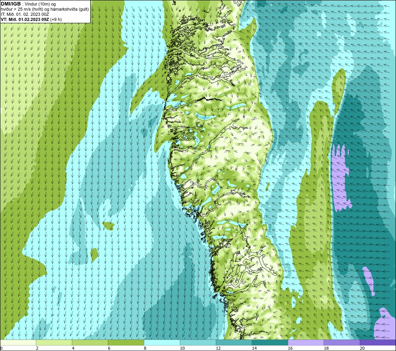Click the 12–14 m/s teal legend swatch

pos(234,342)
